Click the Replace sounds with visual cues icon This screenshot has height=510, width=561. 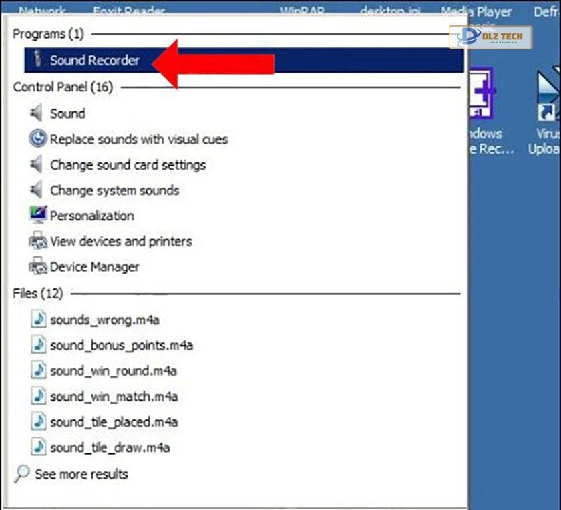point(38,139)
